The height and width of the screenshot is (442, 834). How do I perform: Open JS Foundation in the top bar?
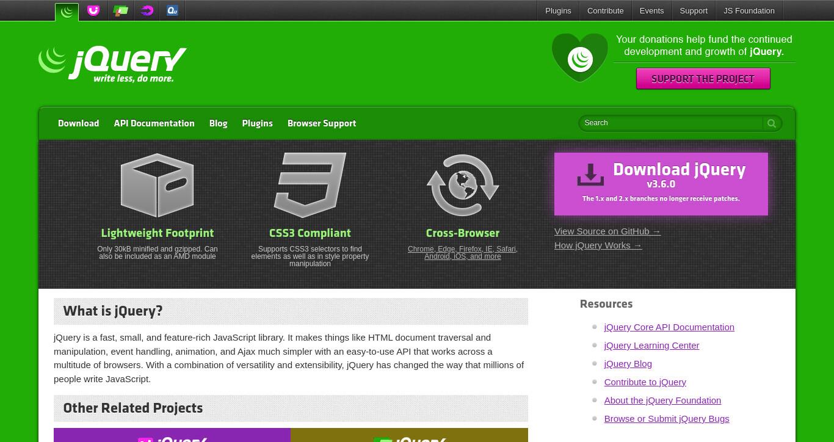[749, 10]
